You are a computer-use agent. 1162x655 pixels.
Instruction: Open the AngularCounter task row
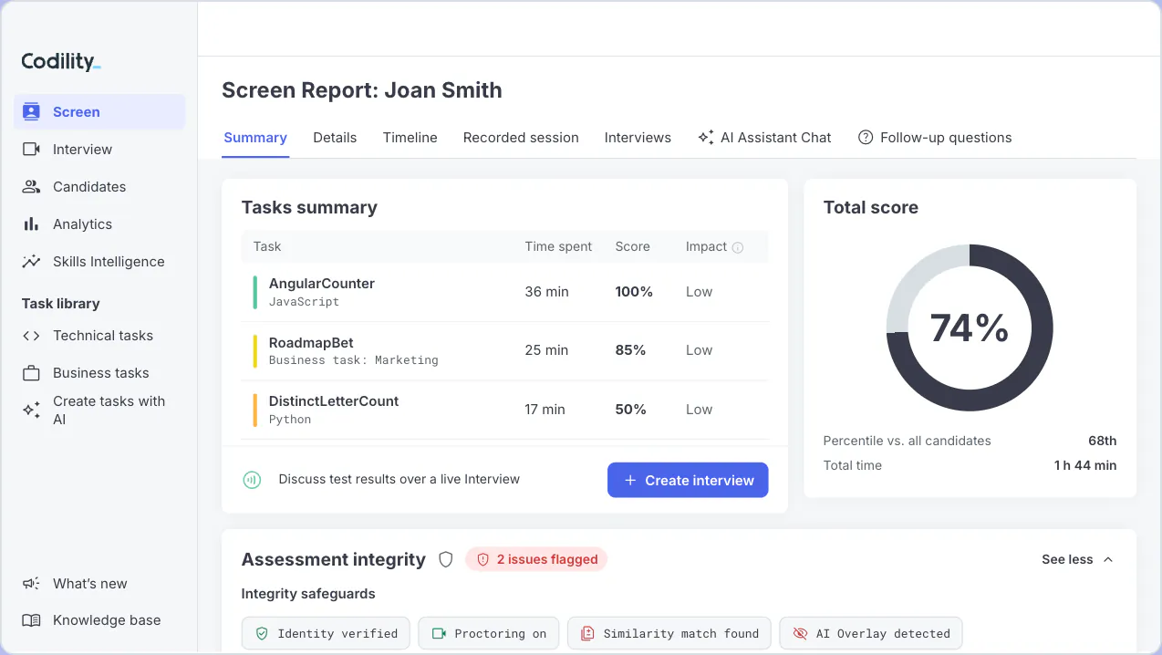505,292
